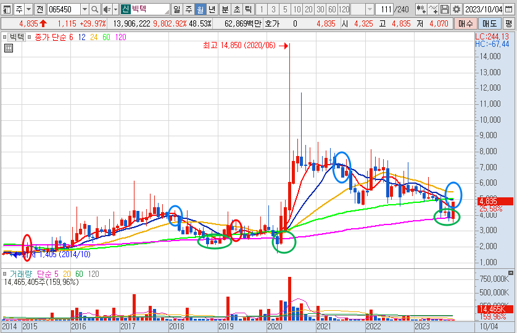This screenshot has height=333, width=517.
Task: Switch chart to daily (일) period
Action: pos(177,9)
